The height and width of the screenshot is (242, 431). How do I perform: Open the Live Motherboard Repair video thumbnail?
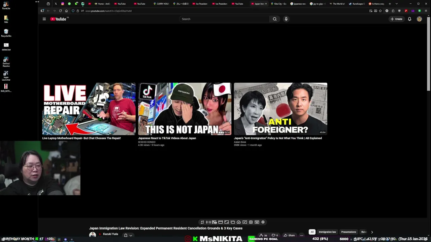coord(89,109)
